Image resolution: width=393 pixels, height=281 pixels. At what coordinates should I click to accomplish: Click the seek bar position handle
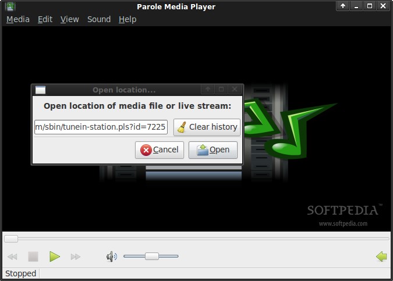pos(11,239)
